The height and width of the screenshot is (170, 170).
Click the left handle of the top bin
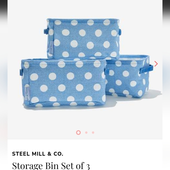pos(46,31)
